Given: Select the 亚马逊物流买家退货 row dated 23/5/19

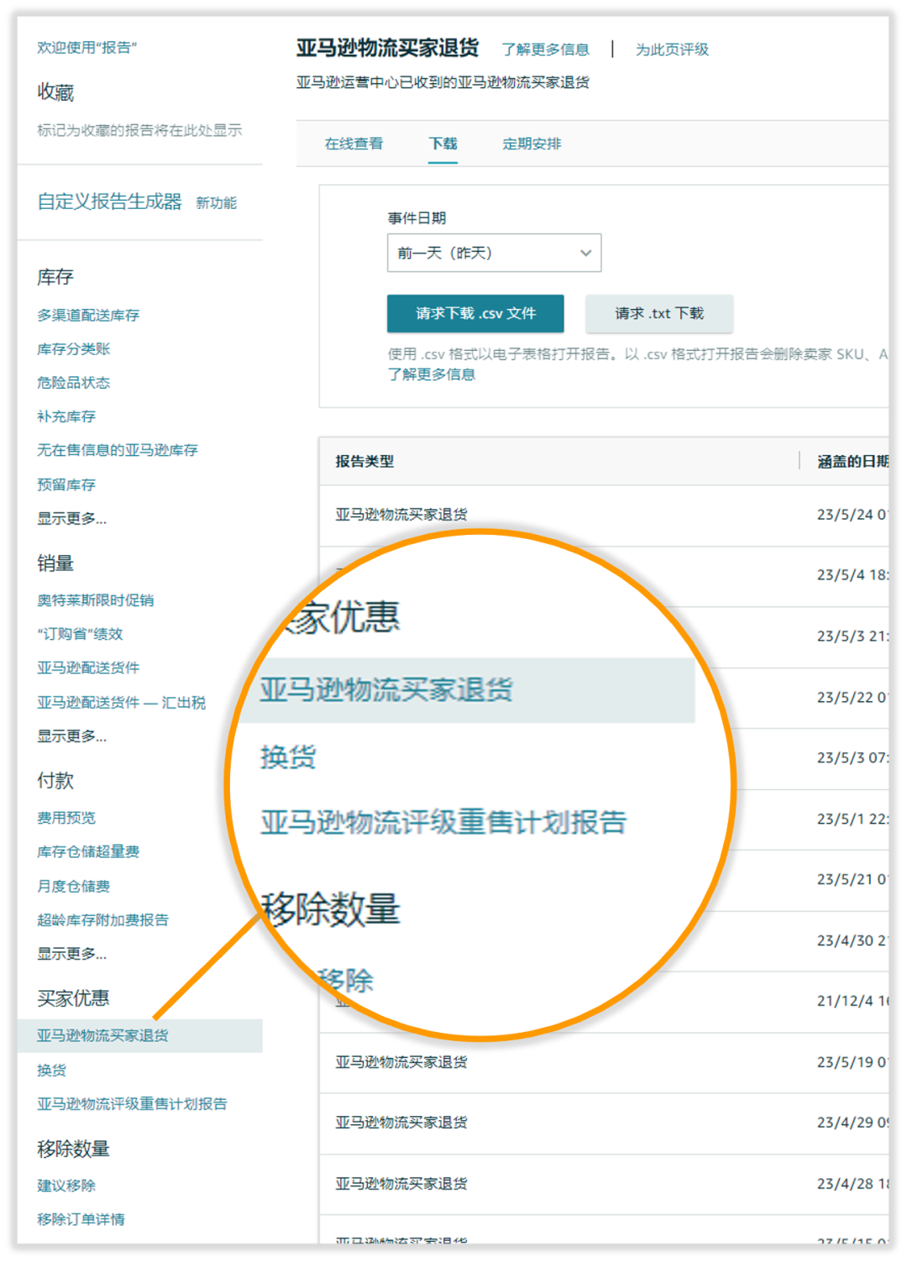Looking at the screenshot, I should tap(604, 1062).
